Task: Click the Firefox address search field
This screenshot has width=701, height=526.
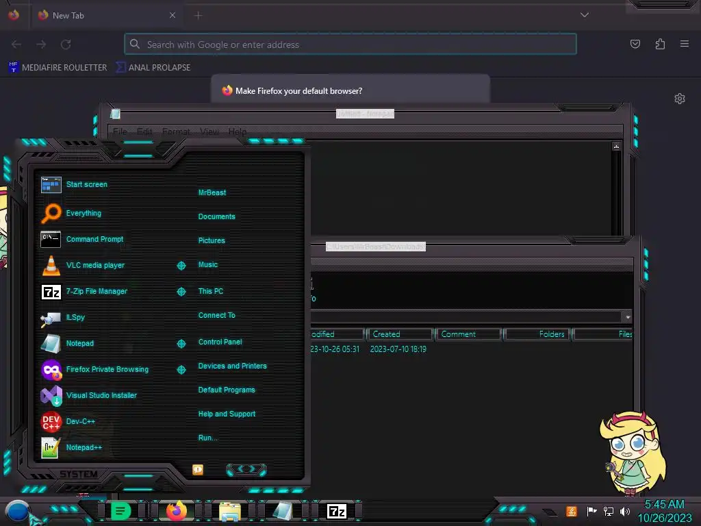Action: point(350,45)
